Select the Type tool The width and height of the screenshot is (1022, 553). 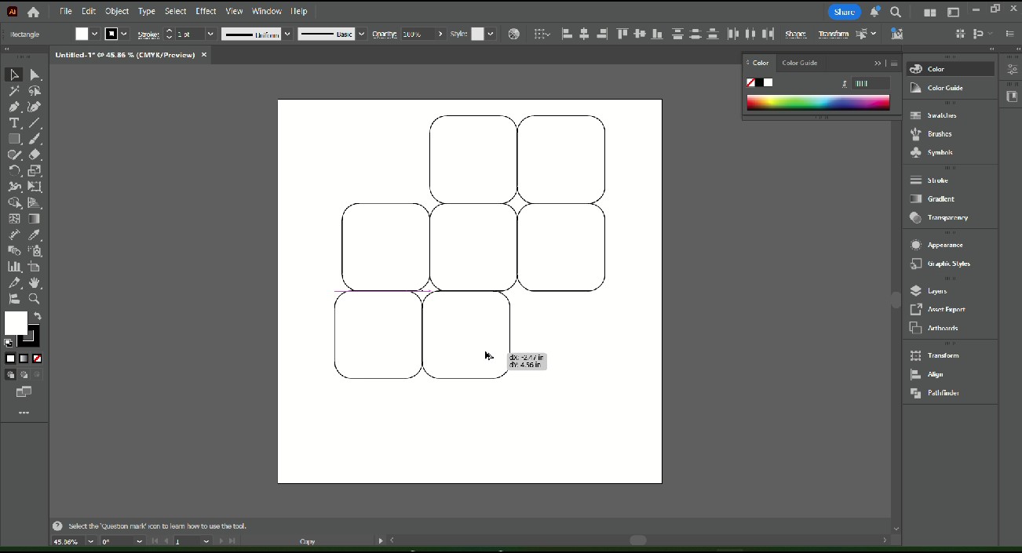click(x=14, y=123)
